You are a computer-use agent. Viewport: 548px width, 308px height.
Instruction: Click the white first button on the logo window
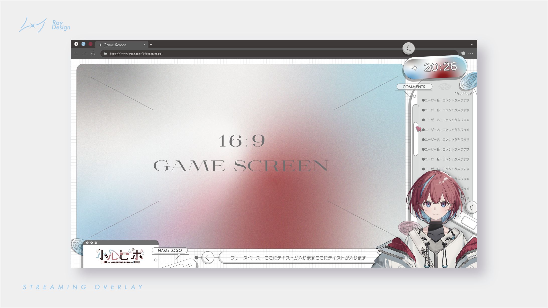coord(87,243)
